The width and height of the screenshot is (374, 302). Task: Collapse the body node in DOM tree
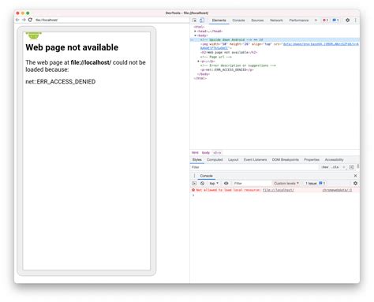tap(195, 35)
